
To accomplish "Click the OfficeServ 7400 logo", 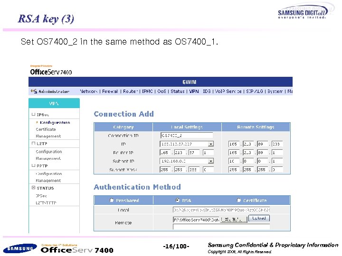I will [51, 71].
